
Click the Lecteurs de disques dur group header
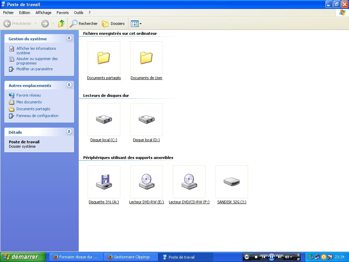(x=106, y=96)
